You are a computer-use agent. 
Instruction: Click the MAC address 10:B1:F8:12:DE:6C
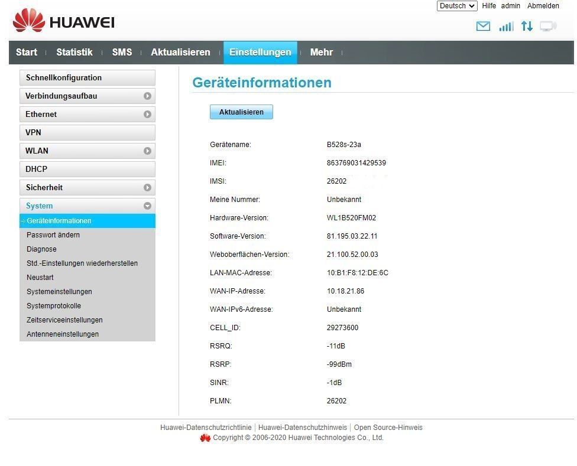click(357, 273)
